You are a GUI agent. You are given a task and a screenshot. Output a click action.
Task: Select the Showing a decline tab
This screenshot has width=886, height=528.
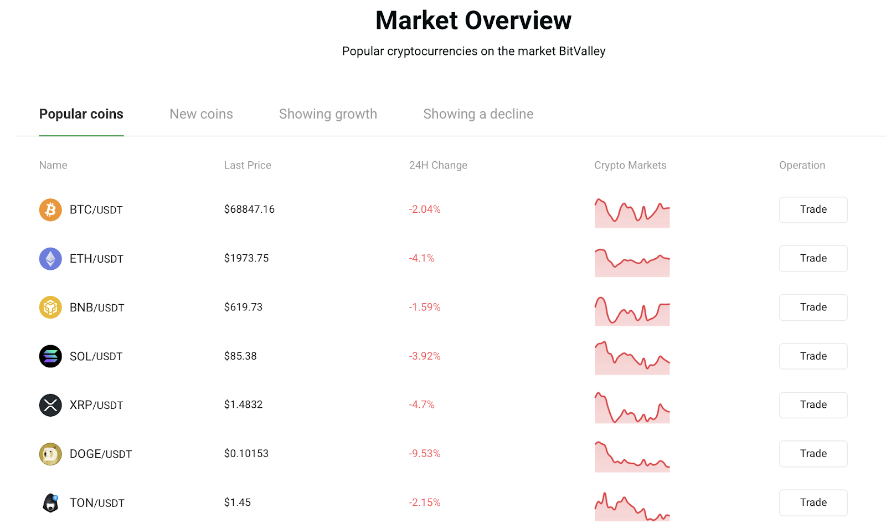[x=478, y=114]
